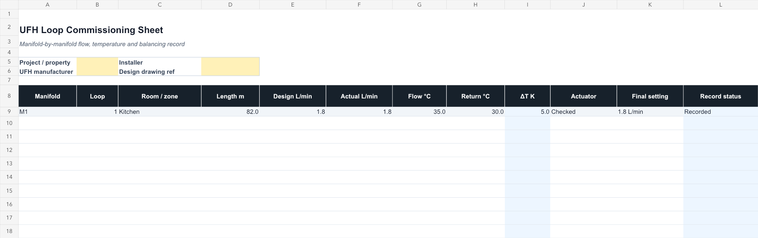The width and height of the screenshot is (758, 238).
Task: Click the Actual L/min table header
Action: [359, 96]
